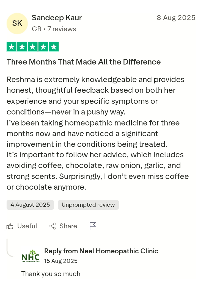
Task: Click the "8 Aug 2025" review date
Action: [176, 18]
